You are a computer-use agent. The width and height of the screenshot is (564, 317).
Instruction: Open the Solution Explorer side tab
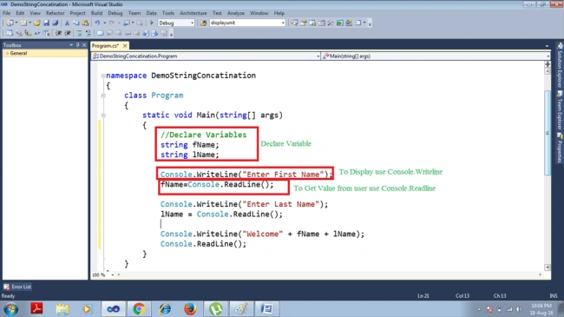560,65
